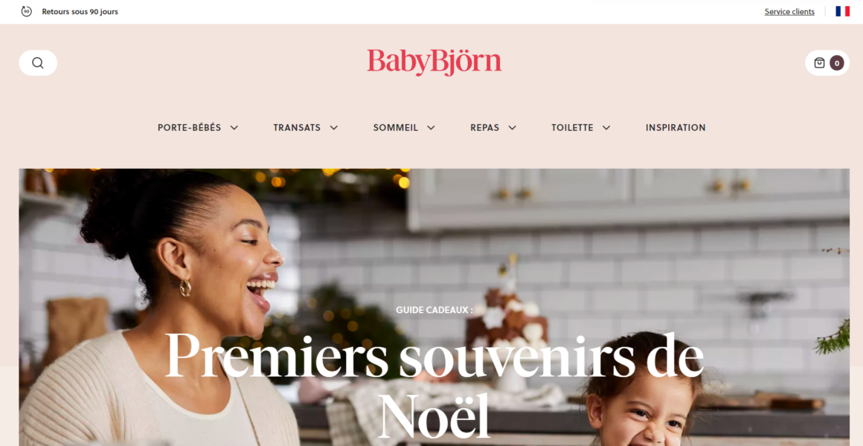Click the Retours sous 90 jours text
The image size is (863, 446).
[80, 12]
